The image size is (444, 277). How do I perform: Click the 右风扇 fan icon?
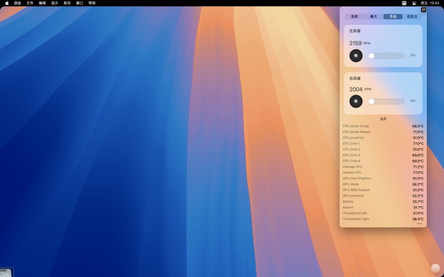pyautogui.click(x=356, y=101)
